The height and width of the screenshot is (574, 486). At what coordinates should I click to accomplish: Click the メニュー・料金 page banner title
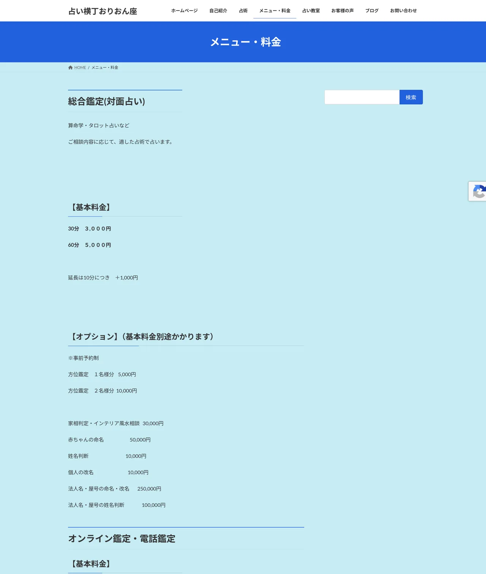pyautogui.click(x=245, y=42)
